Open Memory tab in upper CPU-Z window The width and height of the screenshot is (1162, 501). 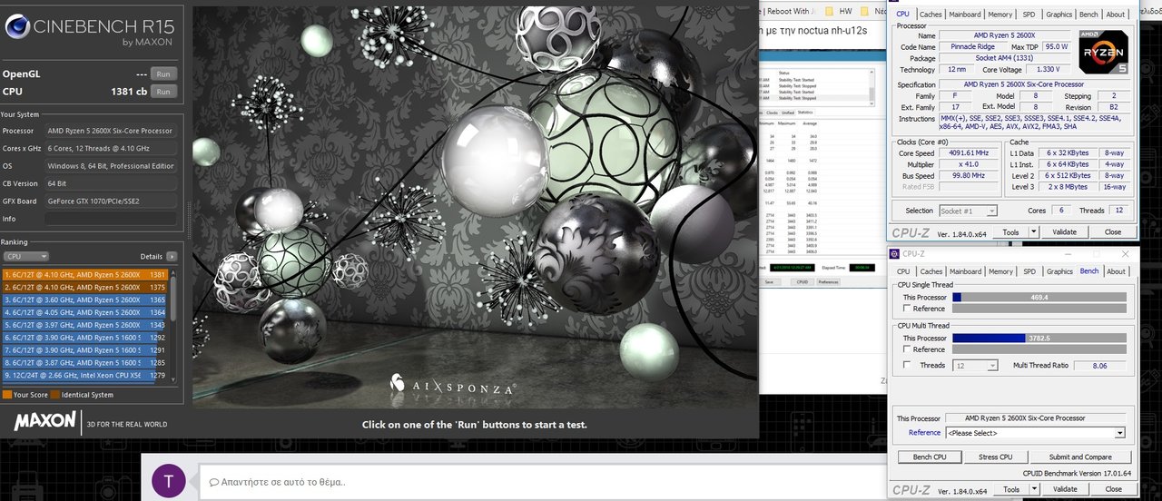click(1000, 15)
